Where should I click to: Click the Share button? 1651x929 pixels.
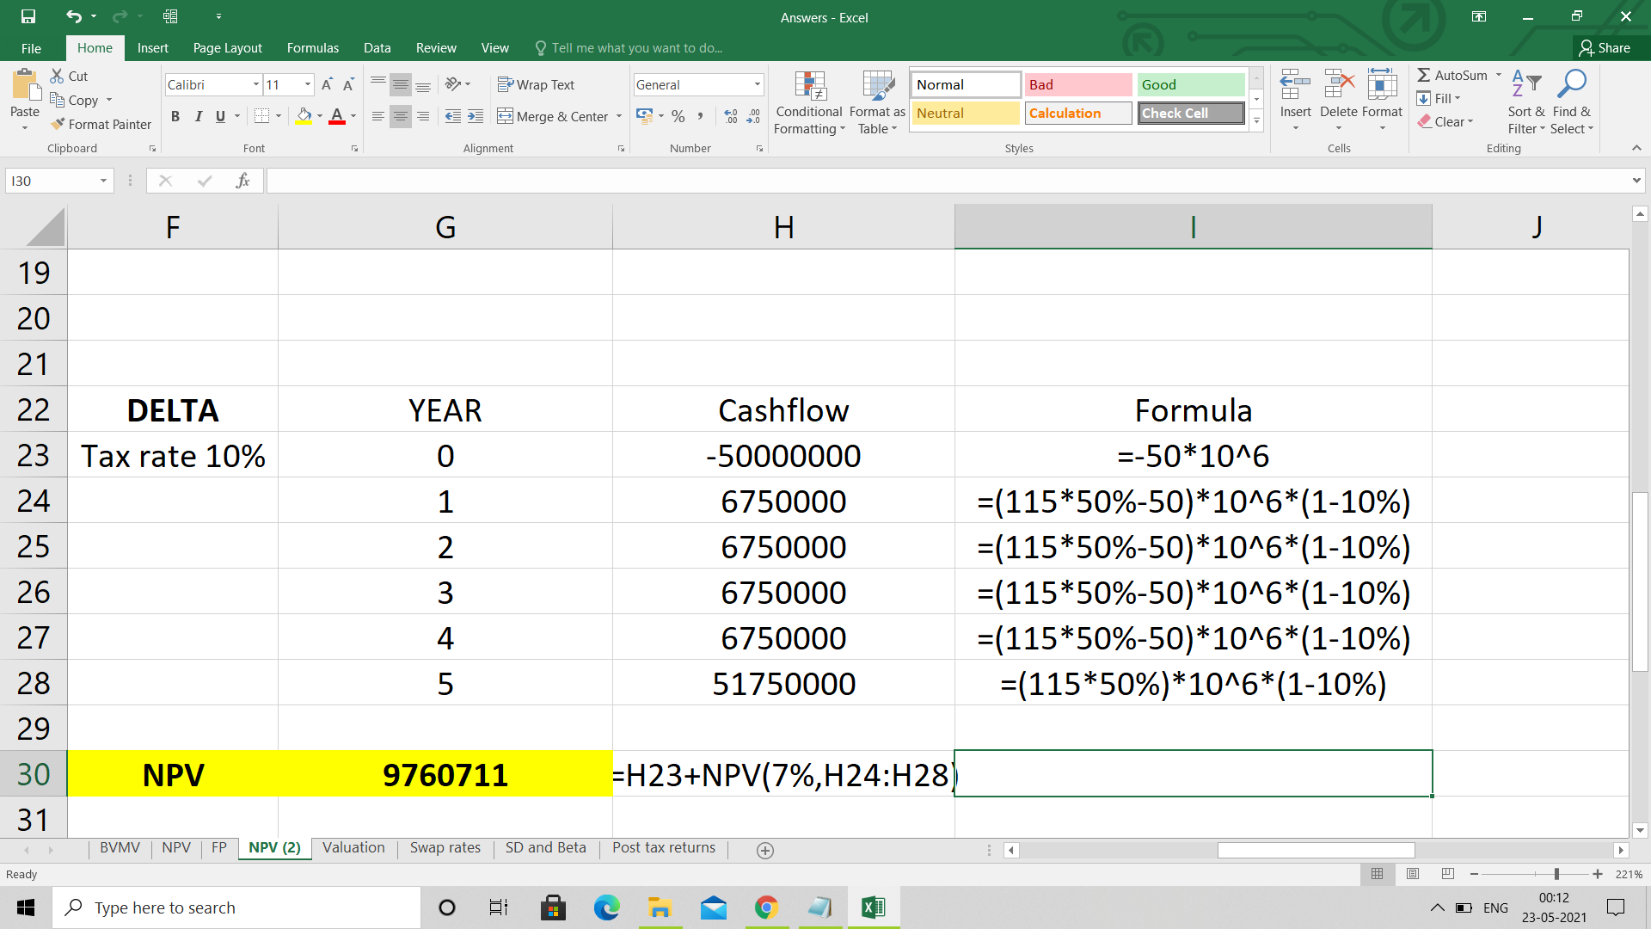point(1605,48)
